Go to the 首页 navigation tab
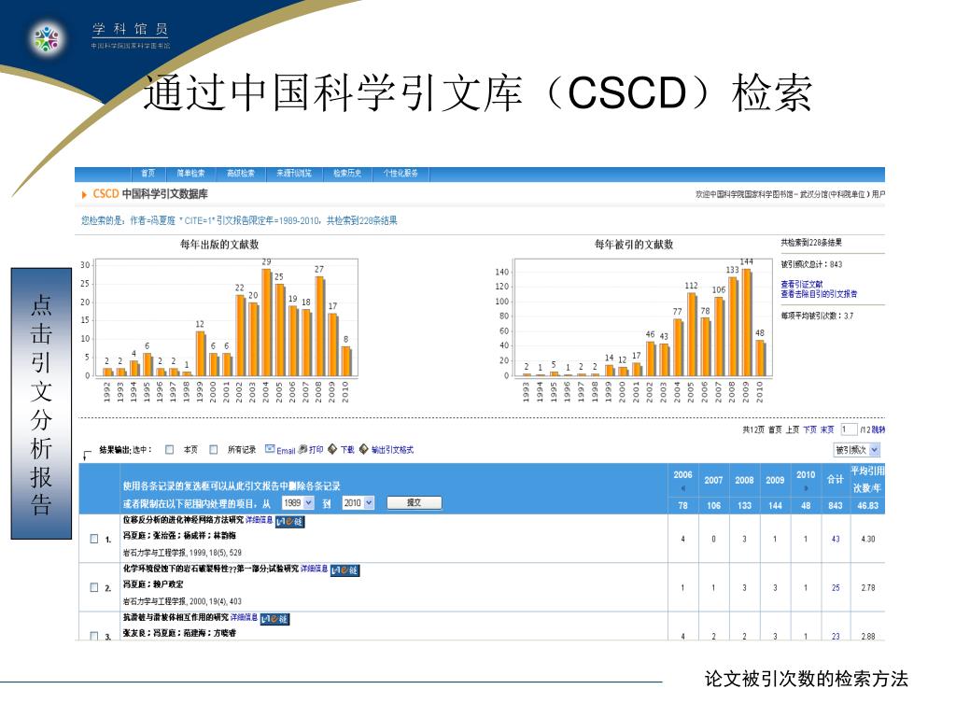The width and height of the screenshot is (956, 717). point(148,174)
